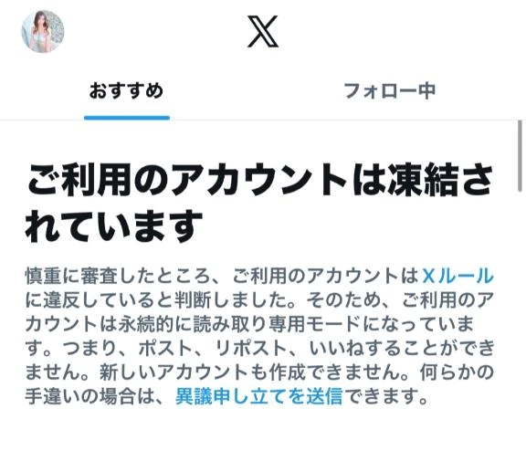Open the profile avatar account menu

click(x=43, y=32)
